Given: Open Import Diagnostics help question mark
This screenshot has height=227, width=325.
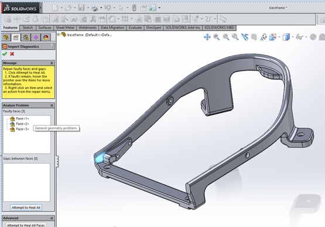Looking at the screenshot, I should [x=52, y=46].
